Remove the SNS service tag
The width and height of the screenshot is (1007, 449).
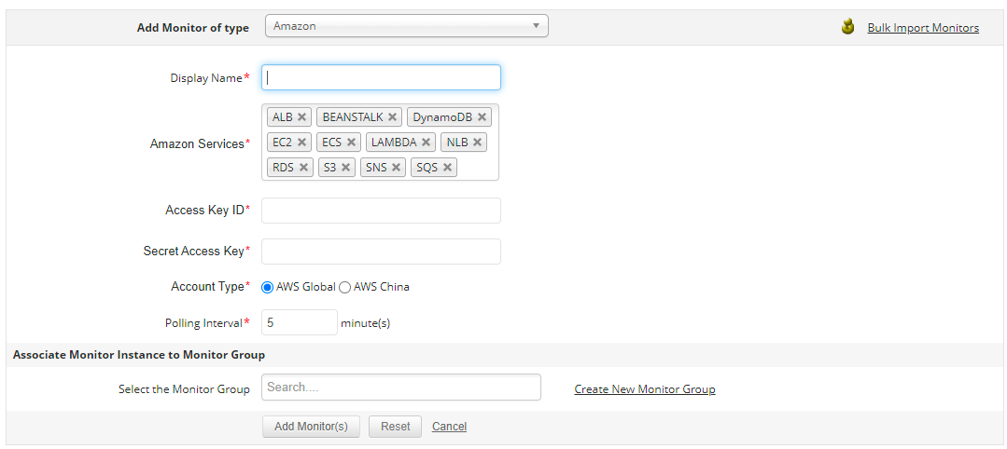pos(397,168)
